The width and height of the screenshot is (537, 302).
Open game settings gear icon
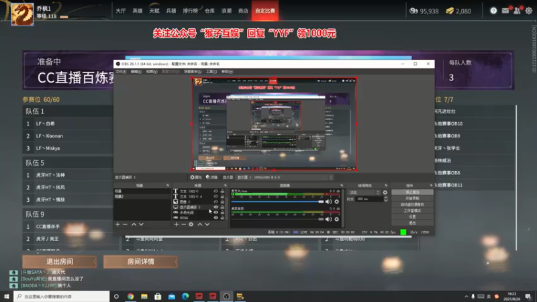[529, 11]
